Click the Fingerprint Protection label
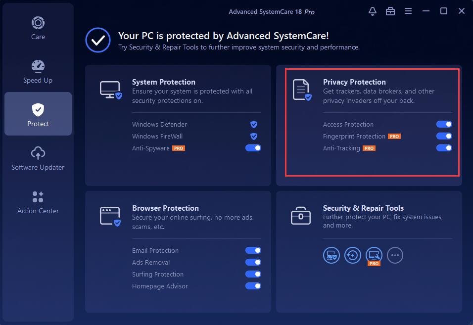The height and width of the screenshot is (325, 473). [x=354, y=136]
